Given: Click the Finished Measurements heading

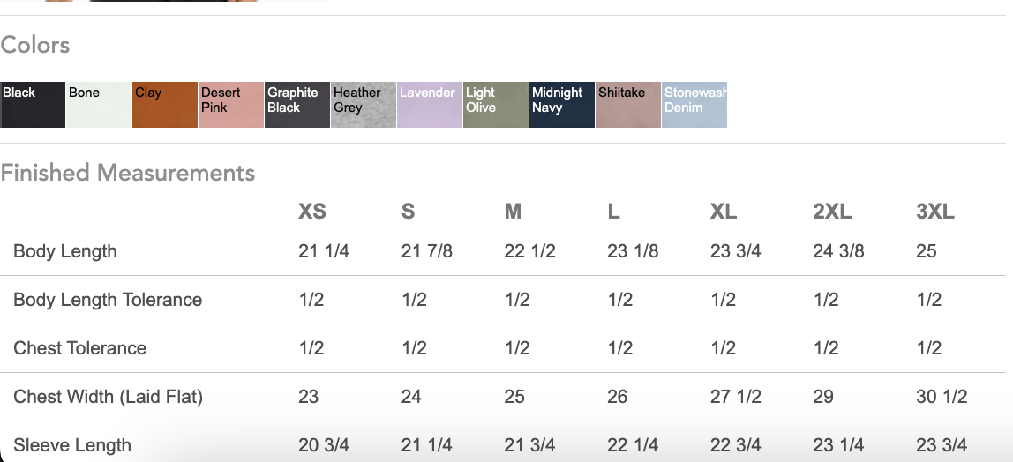Looking at the screenshot, I should tap(128, 173).
